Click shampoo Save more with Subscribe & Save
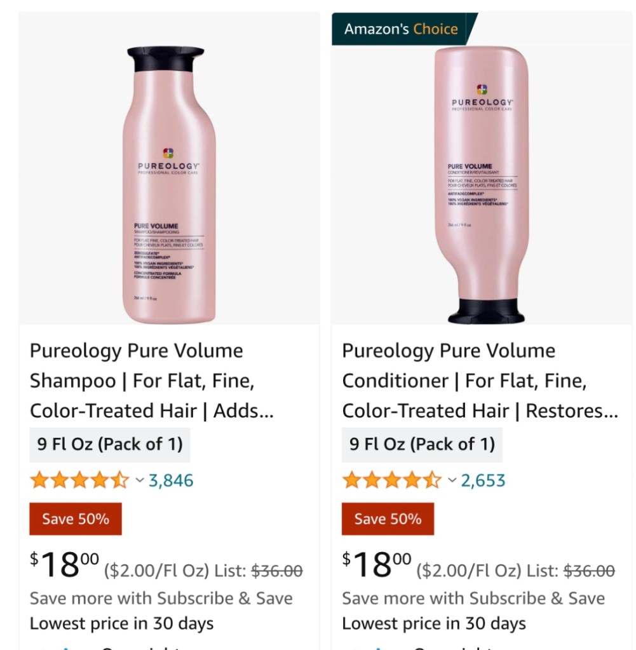Viewport: 636px width, 650px height. [161, 598]
